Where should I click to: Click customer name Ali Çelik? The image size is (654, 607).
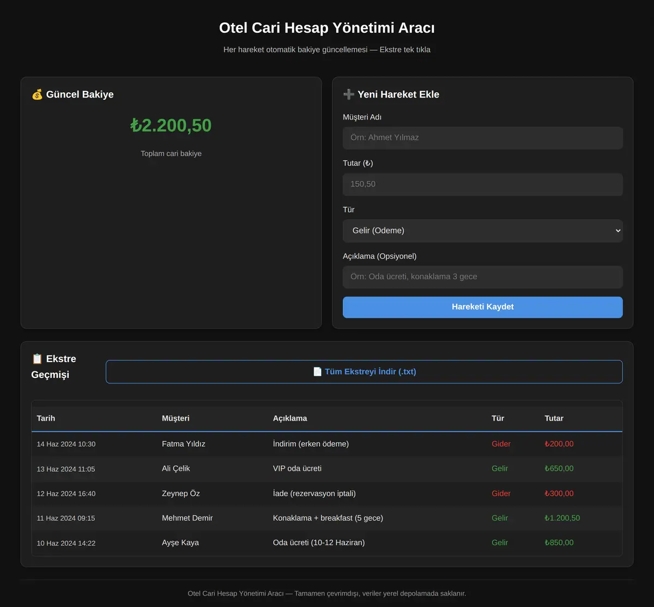point(176,468)
